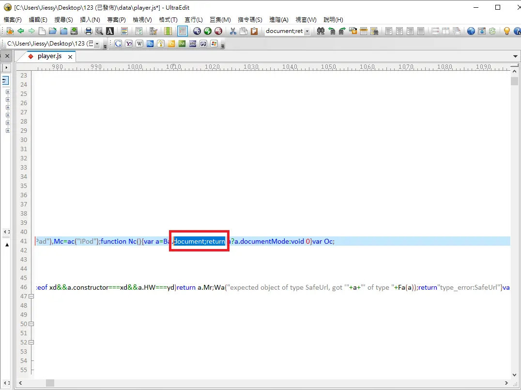Click the binoculars Find icon
Screen dimensions: 521x390
321,31
